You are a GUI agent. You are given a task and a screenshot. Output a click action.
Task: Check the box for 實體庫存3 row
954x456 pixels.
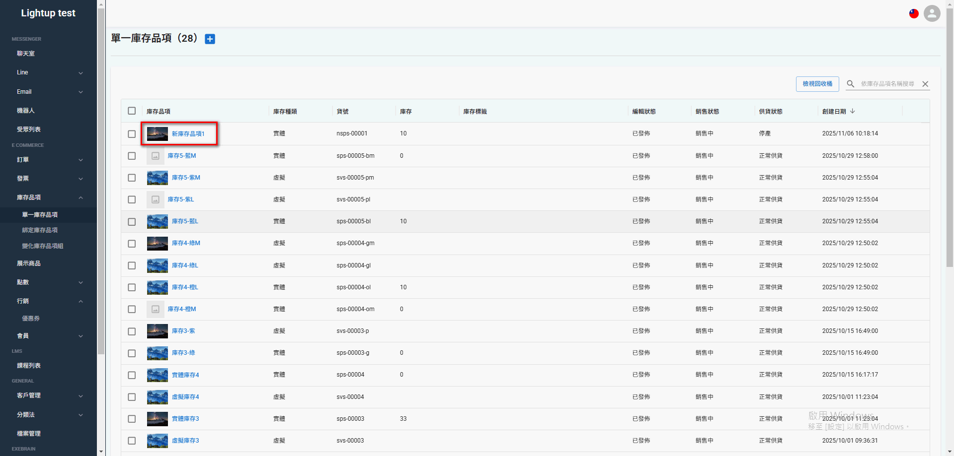(x=132, y=419)
